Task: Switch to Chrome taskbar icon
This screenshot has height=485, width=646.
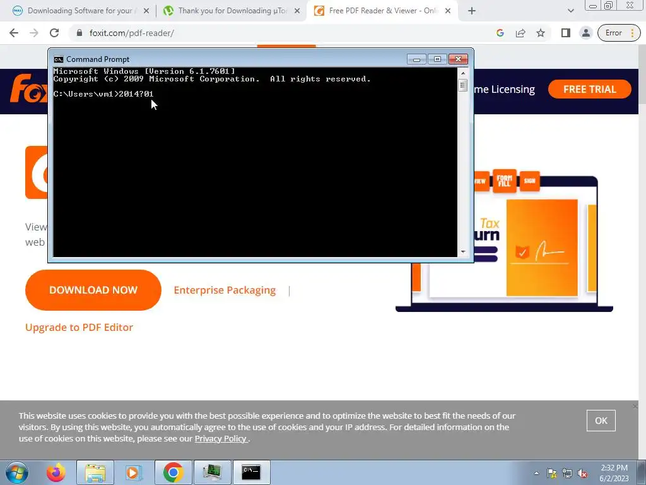Action: click(173, 472)
